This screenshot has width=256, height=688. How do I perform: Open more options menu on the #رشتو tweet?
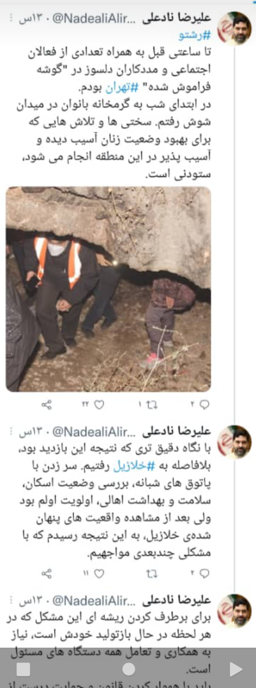coord(11,19)
